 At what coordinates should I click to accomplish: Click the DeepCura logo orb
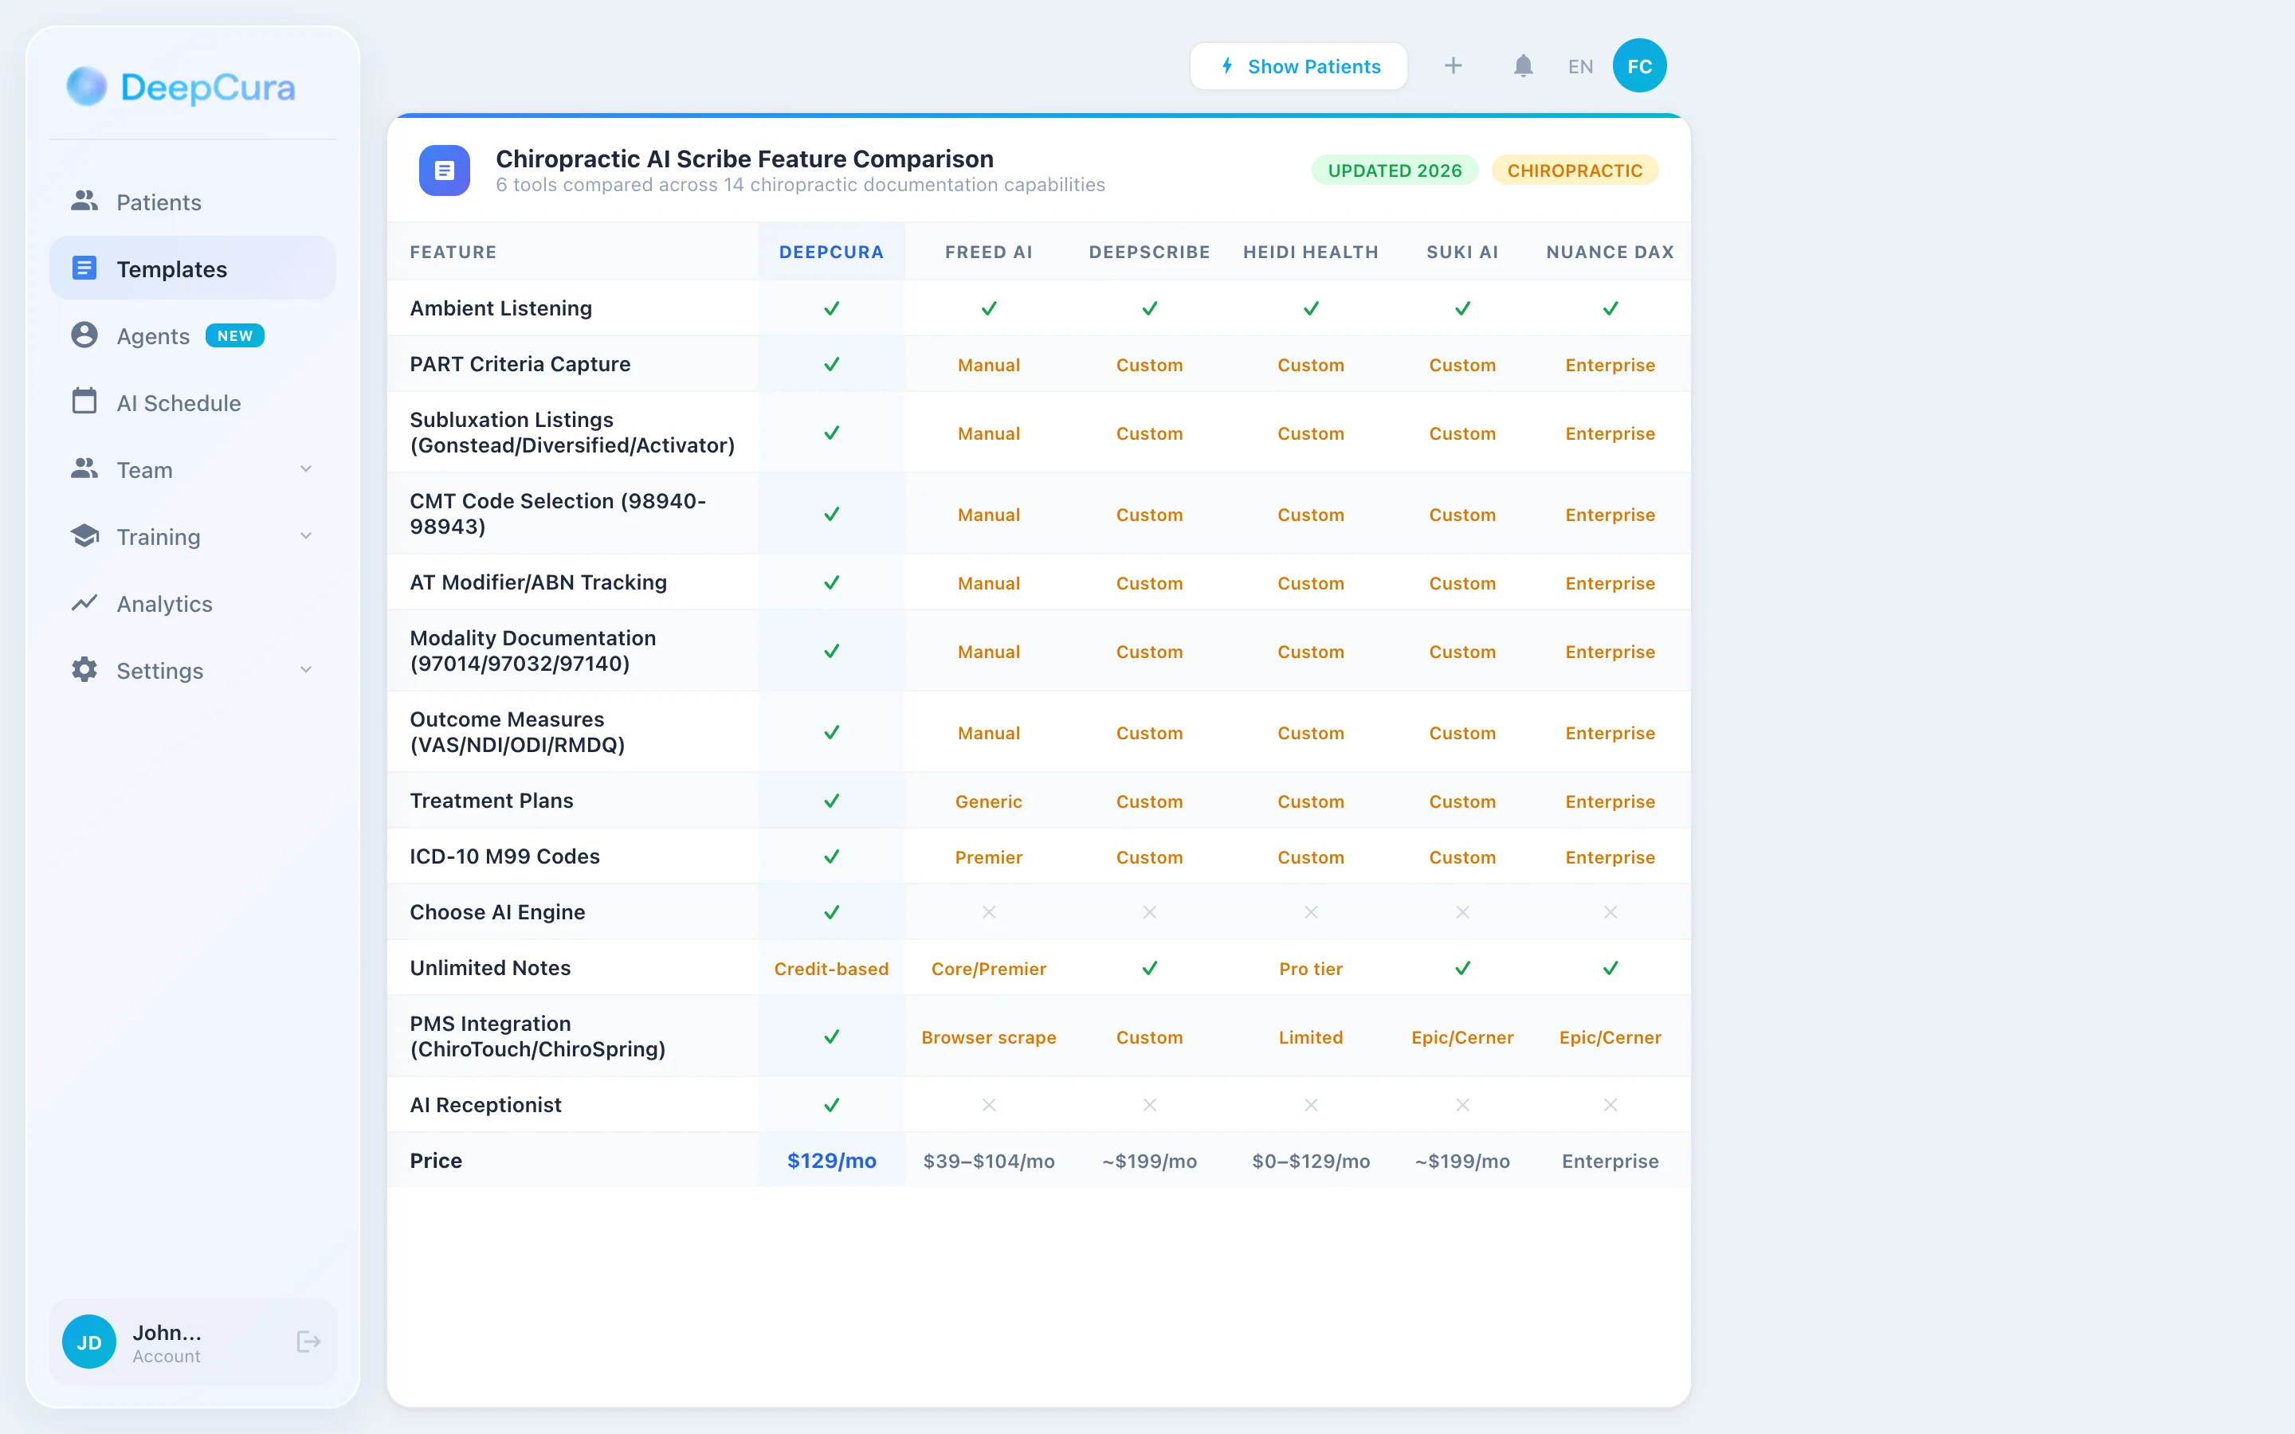click(86, 86)
